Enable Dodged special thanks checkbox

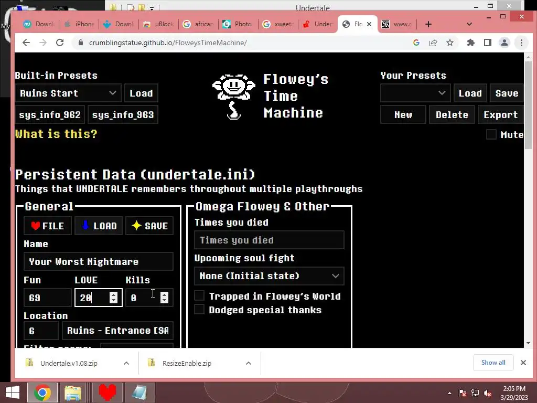click(199, 309)
